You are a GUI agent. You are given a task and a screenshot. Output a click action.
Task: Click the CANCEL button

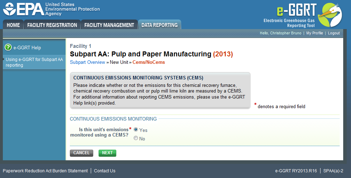[x=82, y=153]
